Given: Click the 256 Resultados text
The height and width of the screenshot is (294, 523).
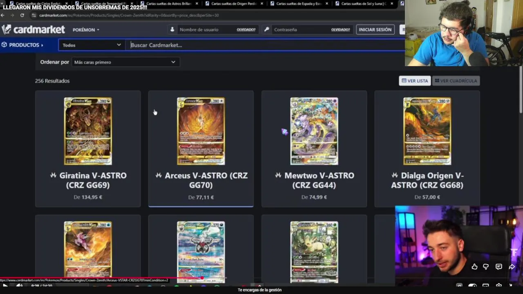Looking at the screenshot, I should pos(52,81).
